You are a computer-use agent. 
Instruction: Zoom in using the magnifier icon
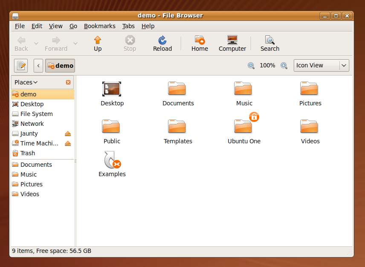point(284,66)
